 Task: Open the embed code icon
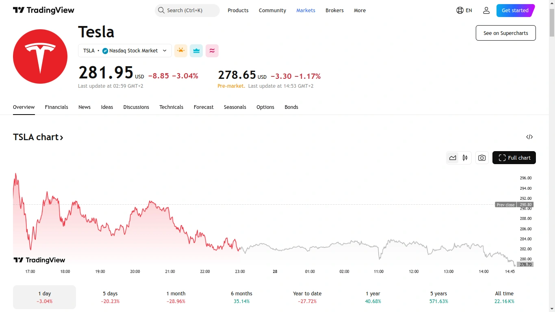529,137
